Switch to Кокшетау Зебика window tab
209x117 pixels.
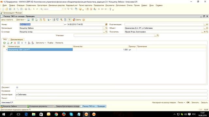pyautogui.click(x=13, y=106)
